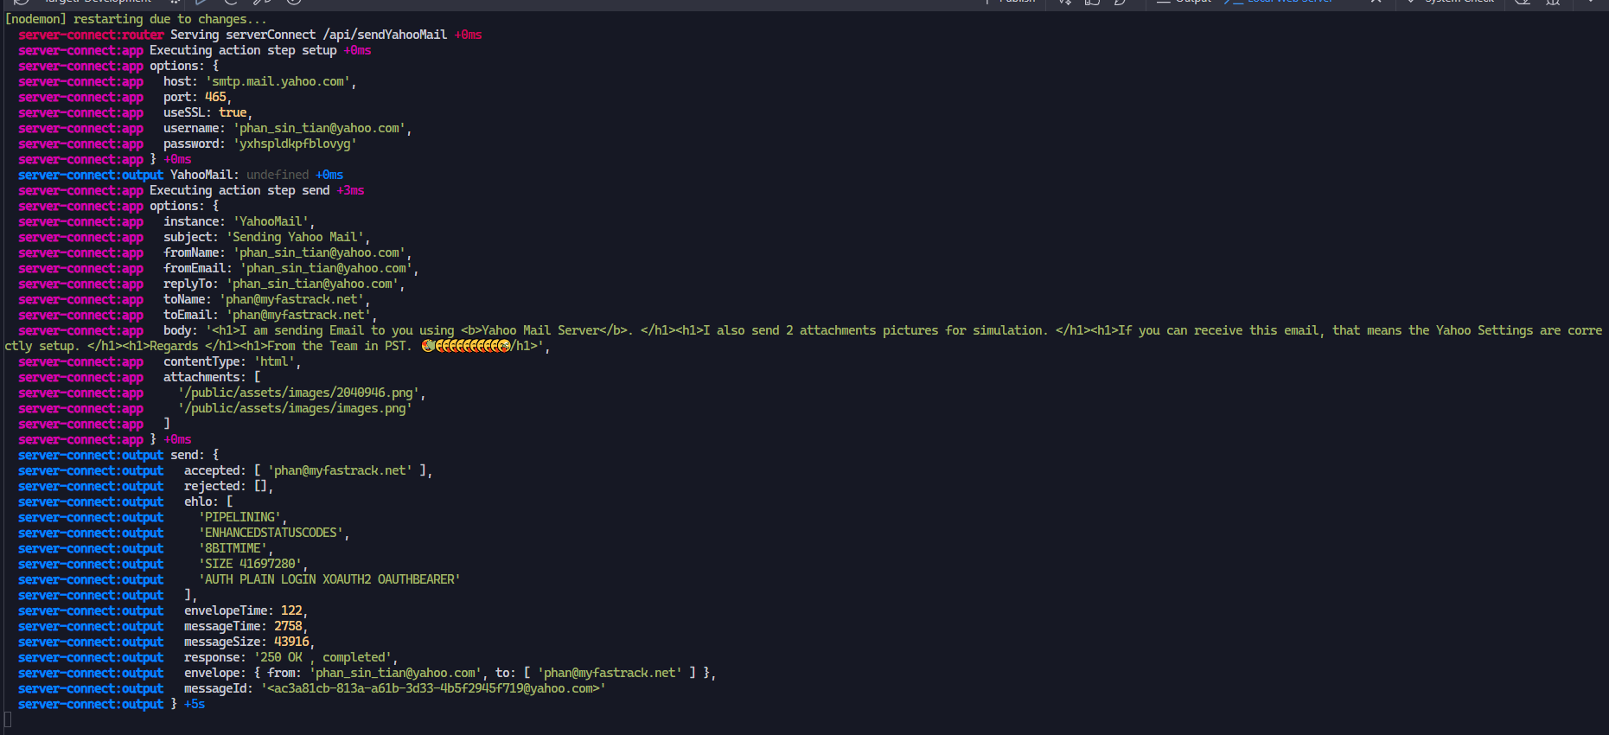This screenshot has height=735, width=1609.
Task: Click the +3ms timing on the send step
Action: coord(350,190)
